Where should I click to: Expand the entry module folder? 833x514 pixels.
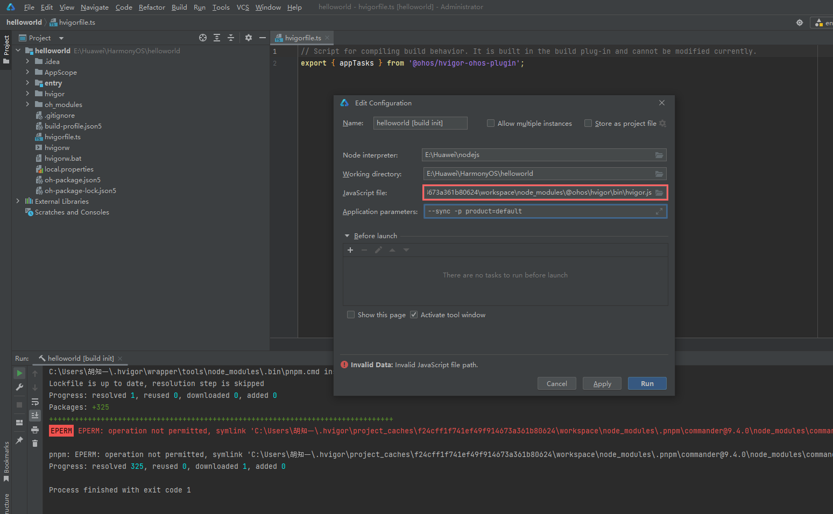click(27, 83)
